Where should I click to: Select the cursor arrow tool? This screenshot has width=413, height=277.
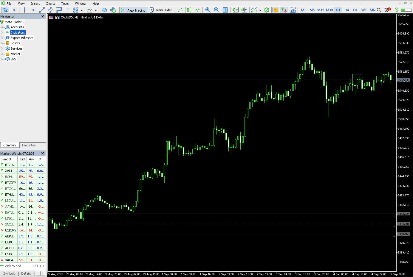5,10
